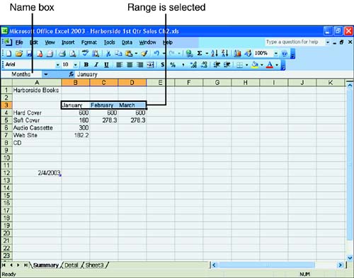Open the File menu
The image size is (354, 278).
(19, 42)
